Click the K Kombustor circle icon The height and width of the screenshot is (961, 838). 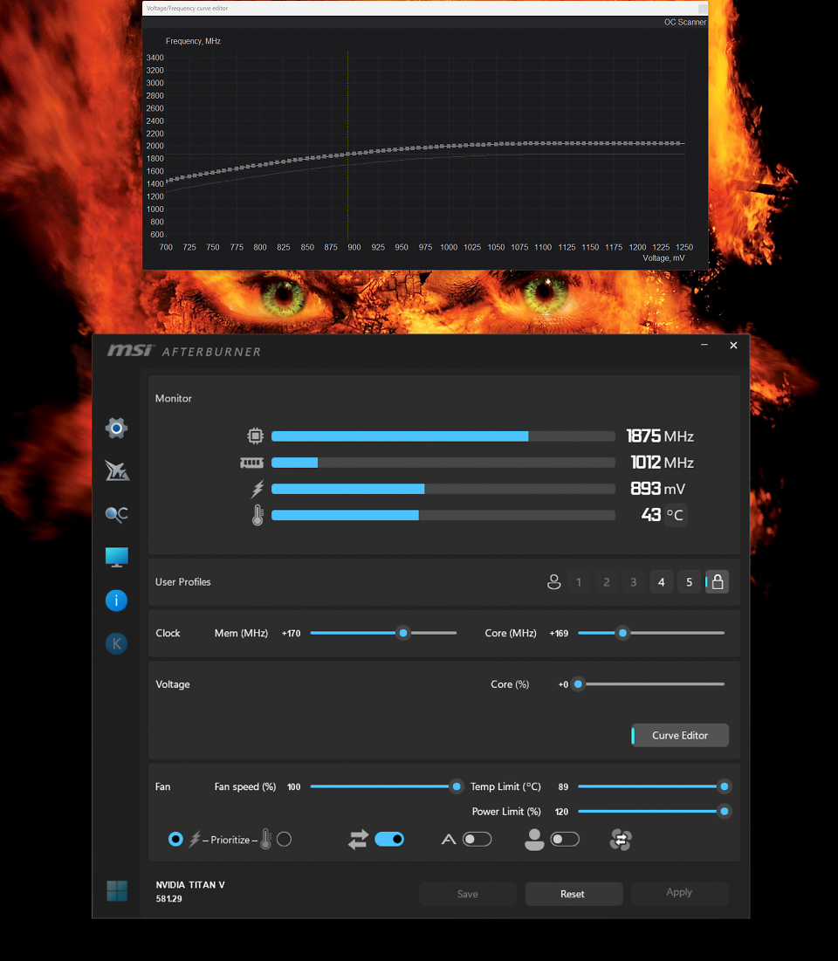(x=116, y=643)
